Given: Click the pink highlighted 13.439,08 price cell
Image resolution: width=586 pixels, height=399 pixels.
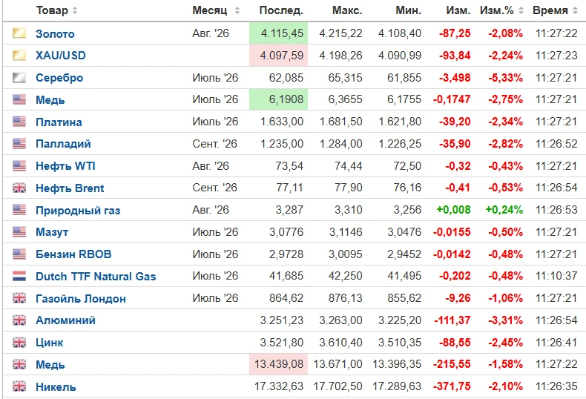Looking at the screenshot, I should [278, 364].
